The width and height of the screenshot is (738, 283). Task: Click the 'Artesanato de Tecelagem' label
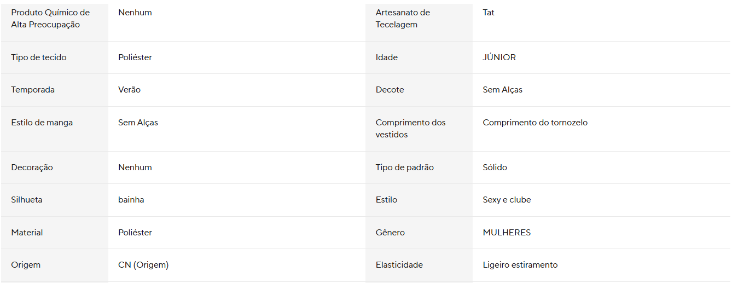[x=403, y=19]
